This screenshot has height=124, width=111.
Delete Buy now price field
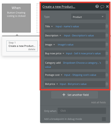[x=107, y=53]
